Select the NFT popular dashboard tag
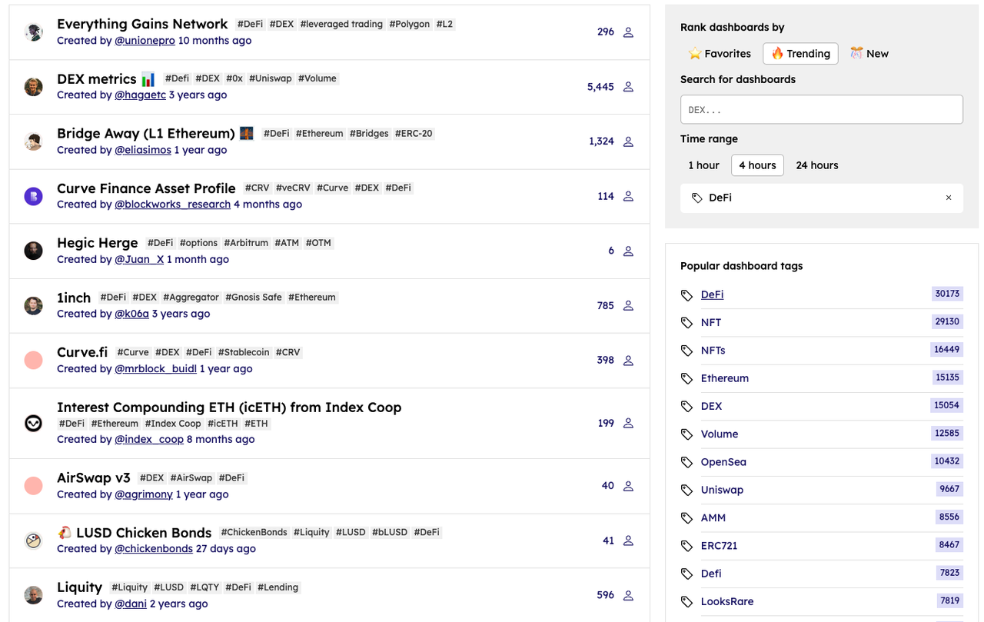The image size is (984, 622). (710, 322)
